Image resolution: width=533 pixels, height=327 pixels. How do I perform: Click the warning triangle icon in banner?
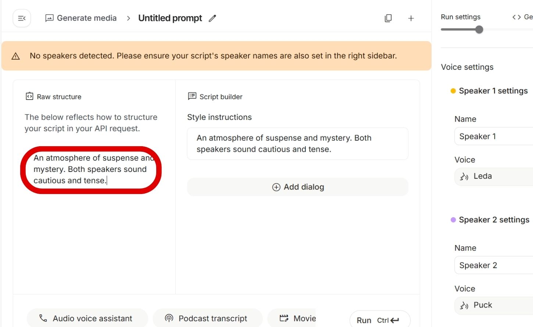pos(15,56)
